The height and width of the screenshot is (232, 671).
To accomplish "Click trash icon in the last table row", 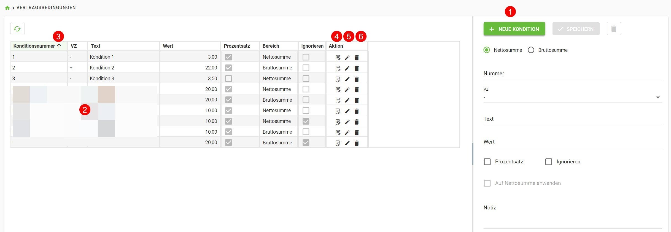I will (357, 143).
